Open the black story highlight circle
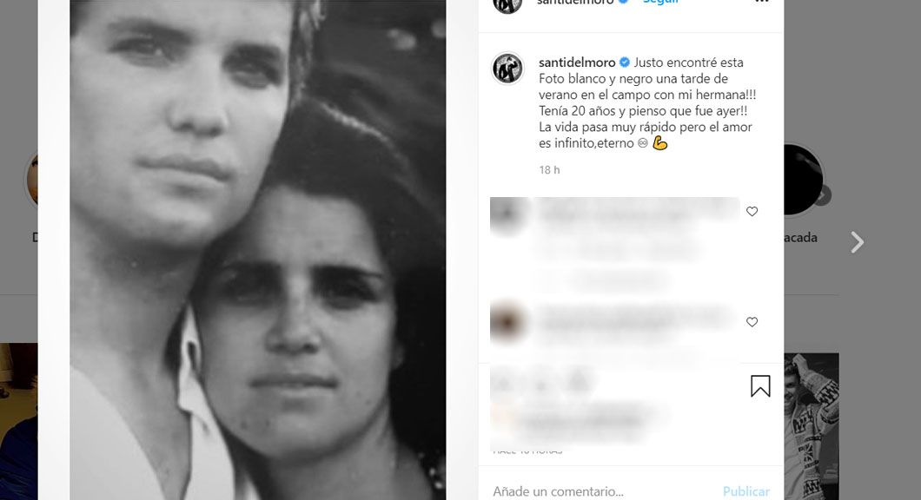The width and height of the screenshot is (921, 500). coord(804,180)
